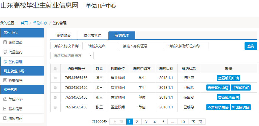Go to page 3 in pagination

pyautogui.click(x=146, y=122)
